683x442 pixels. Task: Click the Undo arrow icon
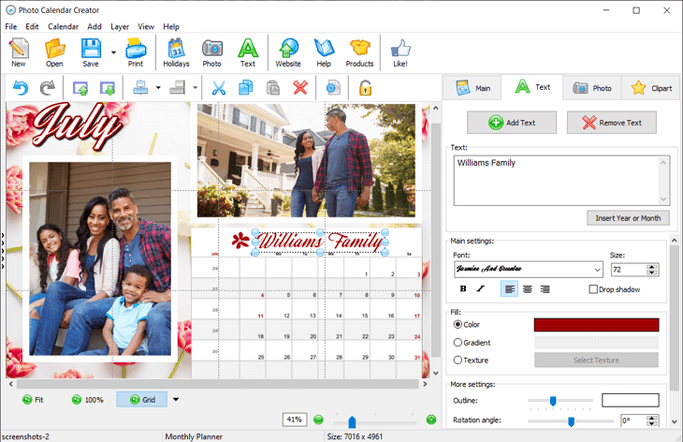[21, 88]
